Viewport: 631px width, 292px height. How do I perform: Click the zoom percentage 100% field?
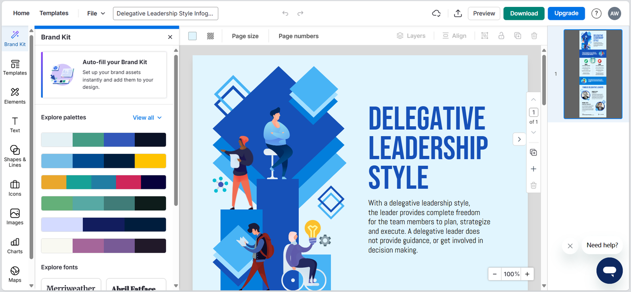pyautogui.click(x=511, y=274)
